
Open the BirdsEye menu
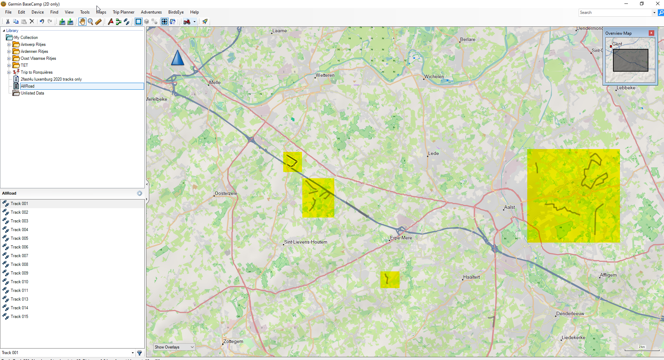[176, 12]
